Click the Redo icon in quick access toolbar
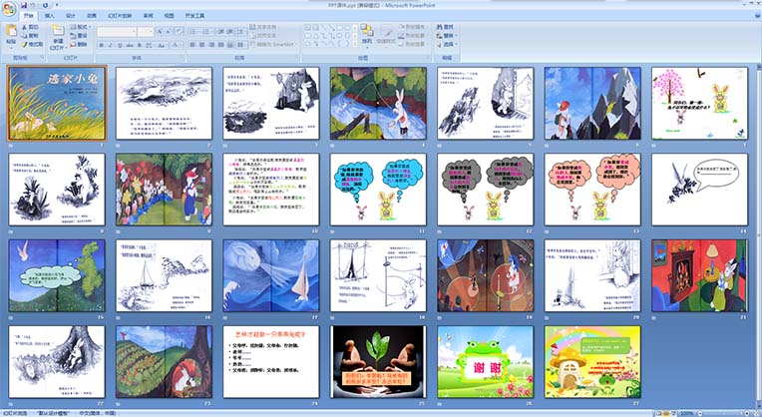Screen dimensions: 762x417 tap(45, 5)
